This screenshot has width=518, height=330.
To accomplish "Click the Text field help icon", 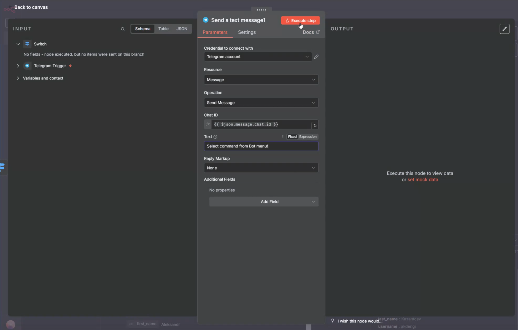I will [215, 137].
